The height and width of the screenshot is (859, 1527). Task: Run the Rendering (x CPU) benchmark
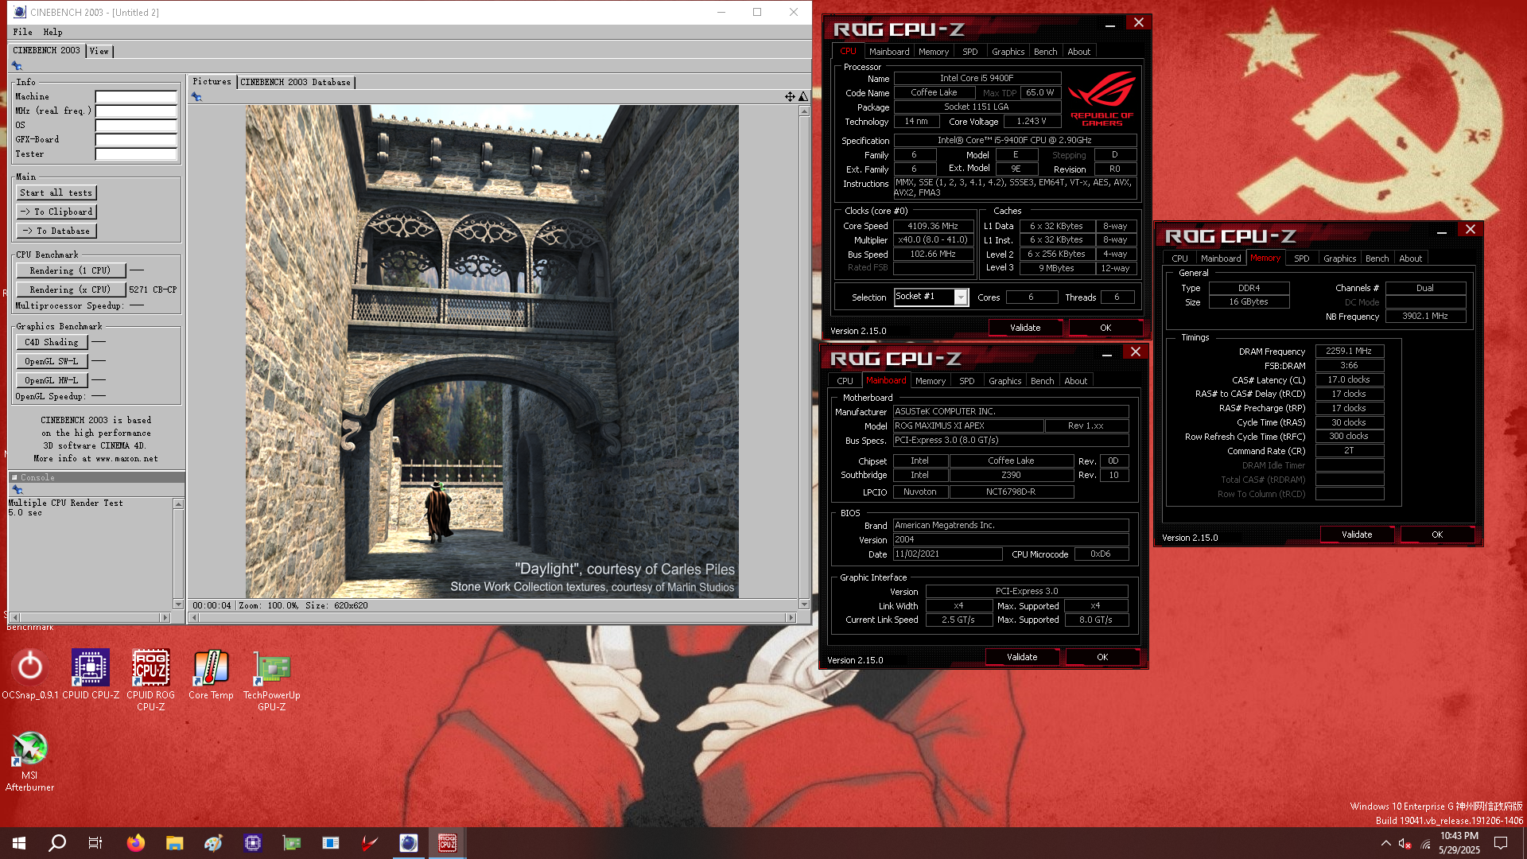[x=71, y=290]
